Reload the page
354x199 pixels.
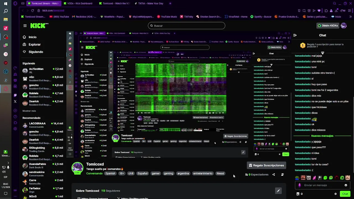(32, 11)
